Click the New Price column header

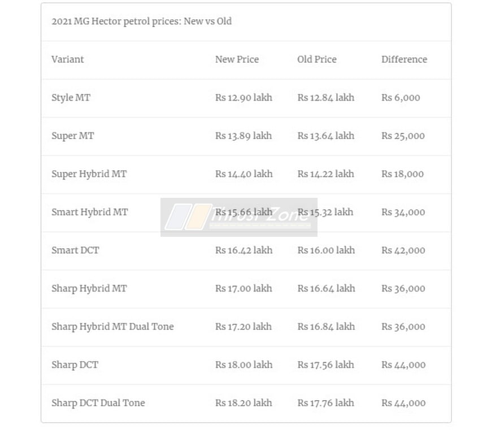tap(237, 59)
